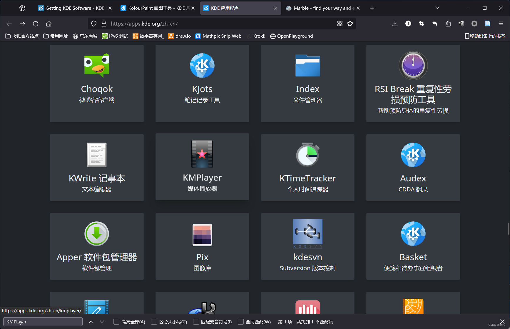The height and width of the screenshot is (329, 510).
Task: Open the draw.io bookmark
Action: click(179, 36)
